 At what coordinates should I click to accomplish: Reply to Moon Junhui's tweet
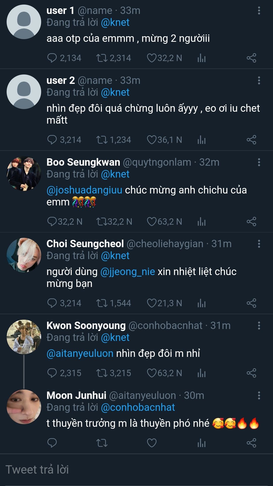click(52, 443)
